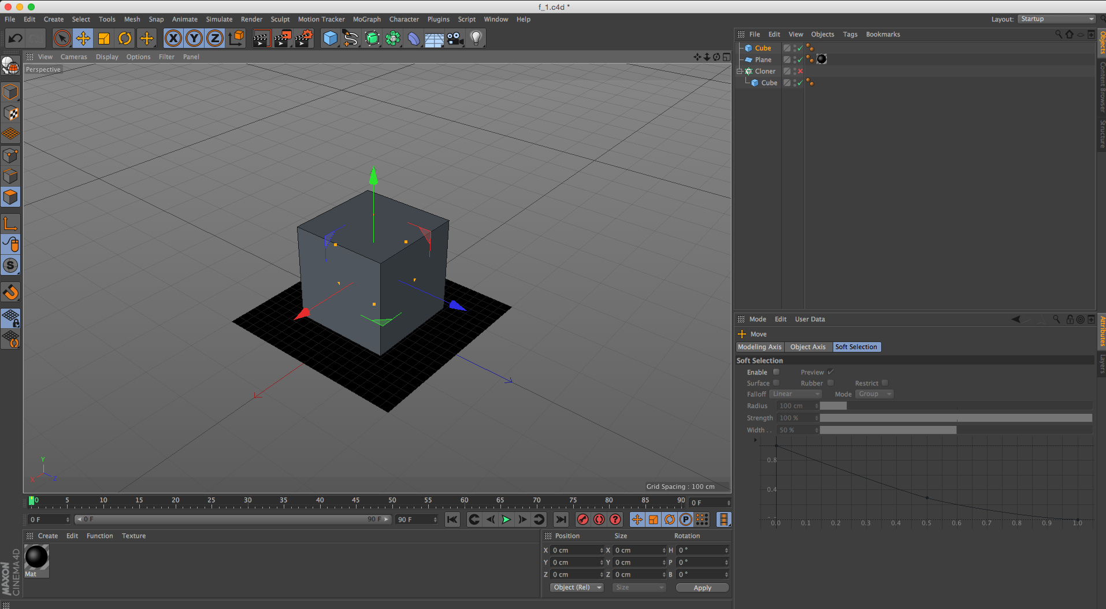Enable Axis mode L-shaped icon

(10, 224)
